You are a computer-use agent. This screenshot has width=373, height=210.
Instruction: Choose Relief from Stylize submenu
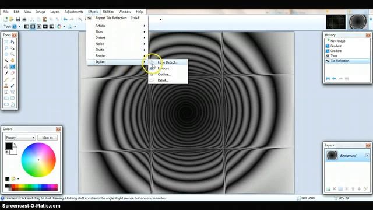click(168, 80)
